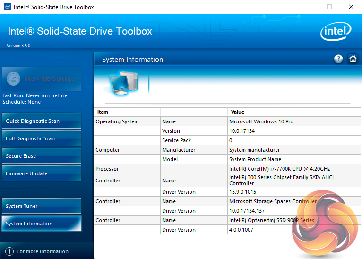Viewport: 362px width, 259px height.
Task: Run the Quick Diagnostic Scan
Action: point(41,121)
